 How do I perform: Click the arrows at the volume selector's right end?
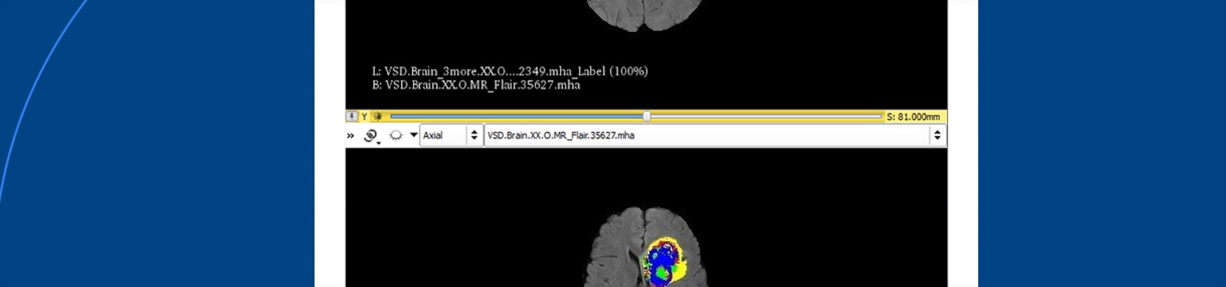937,135
